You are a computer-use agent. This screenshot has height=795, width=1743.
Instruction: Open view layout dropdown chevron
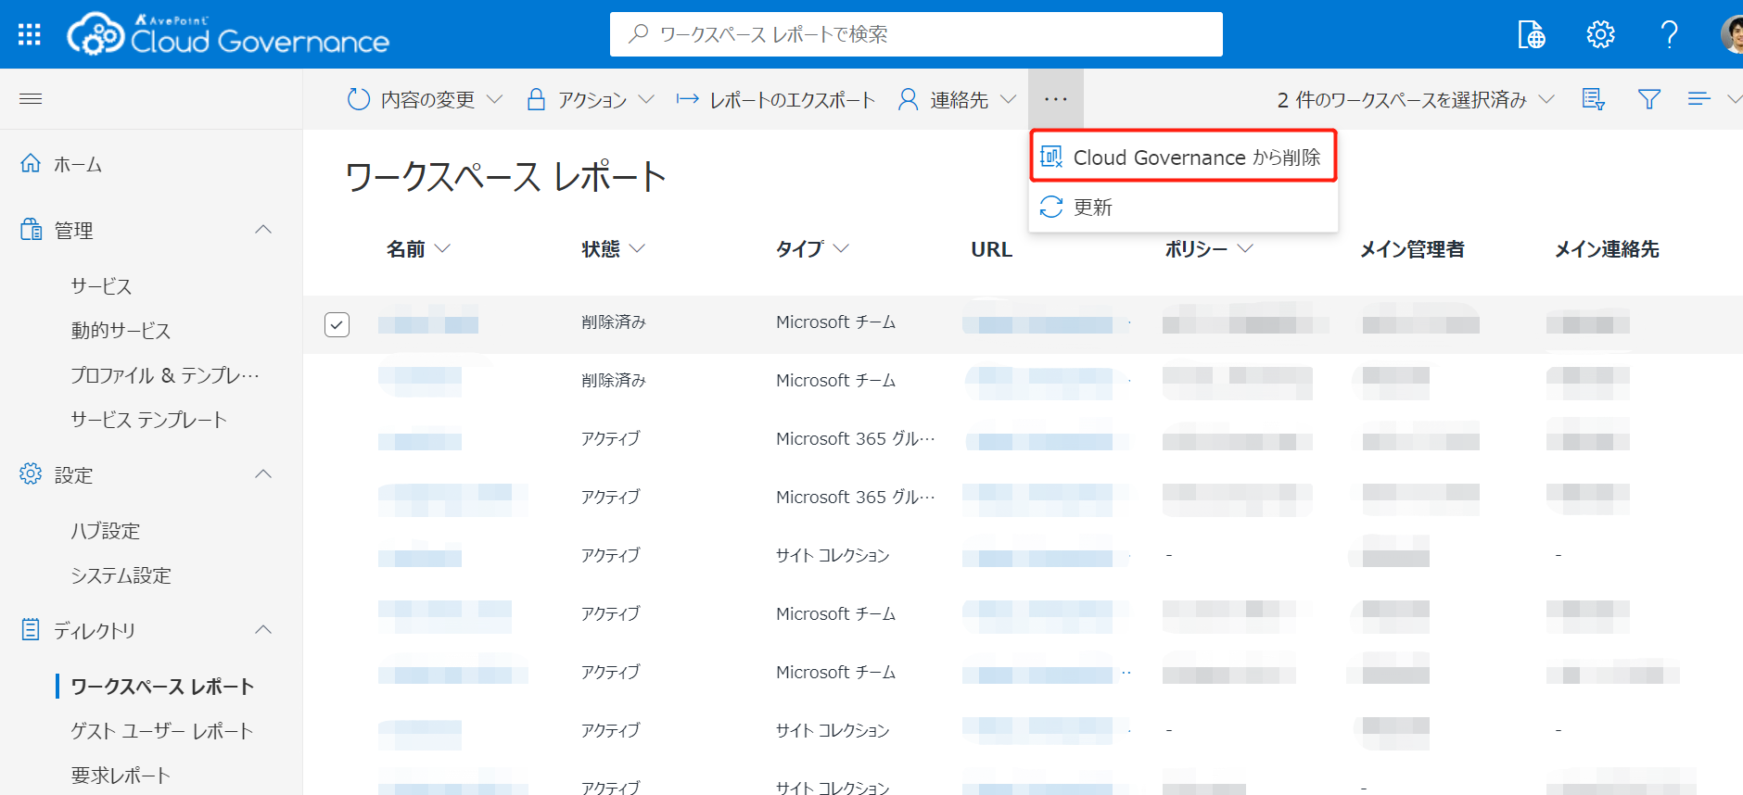[x=1734, y=99]
